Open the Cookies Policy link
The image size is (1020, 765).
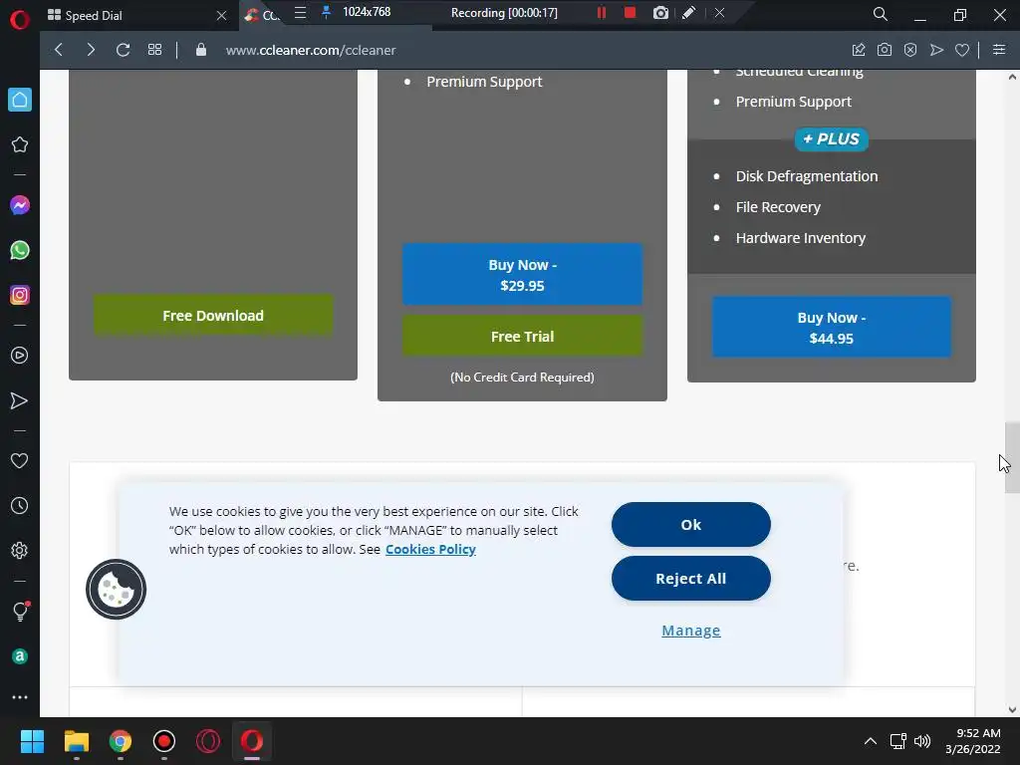coord(430,549)
